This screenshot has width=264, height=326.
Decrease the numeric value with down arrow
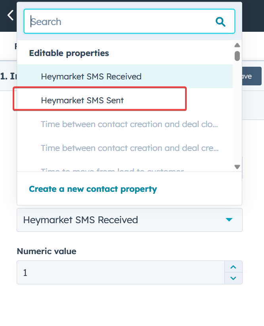point(233,278)
